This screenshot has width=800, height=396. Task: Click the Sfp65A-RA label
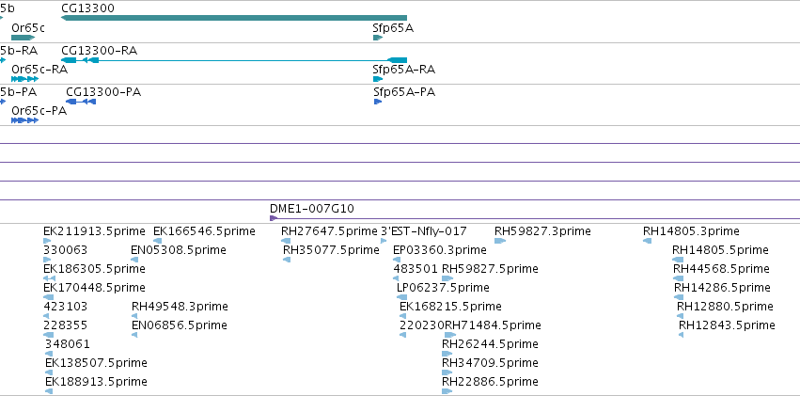coord(404,70)
